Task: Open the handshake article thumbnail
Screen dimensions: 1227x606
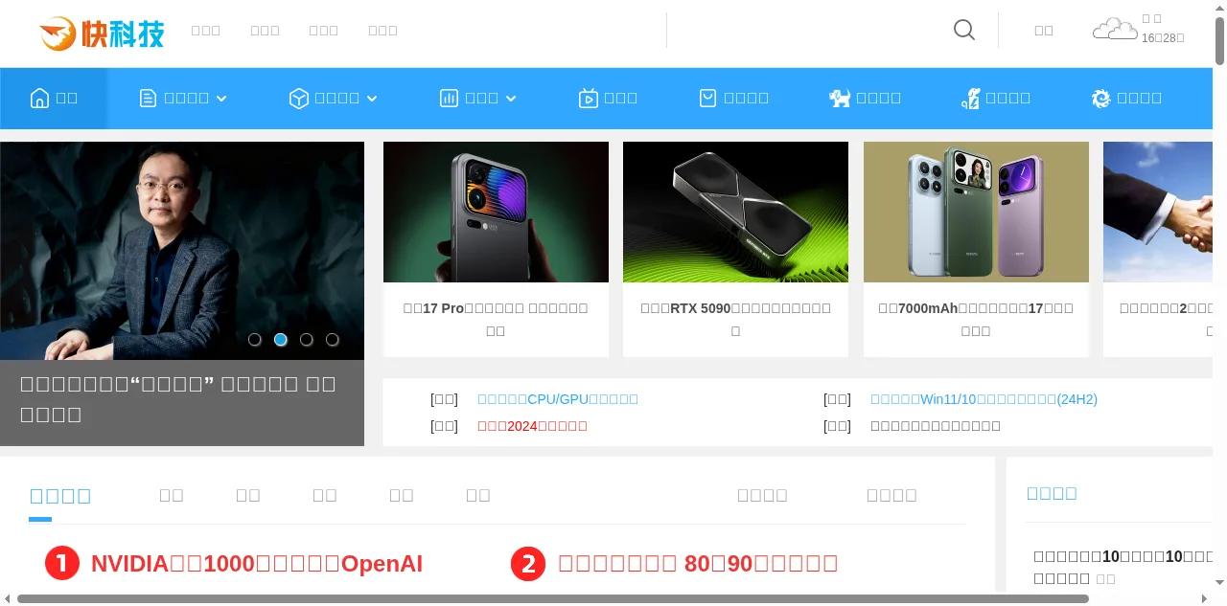Action: tap(1158, 212)
